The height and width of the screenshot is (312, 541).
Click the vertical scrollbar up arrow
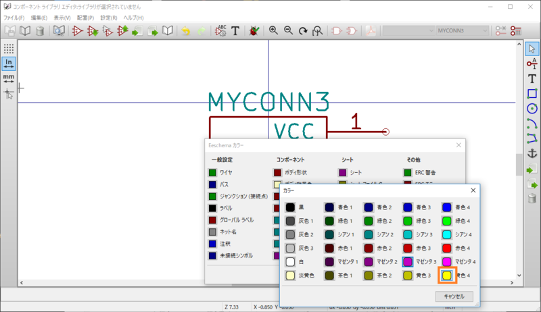click(x=519, y=44)
